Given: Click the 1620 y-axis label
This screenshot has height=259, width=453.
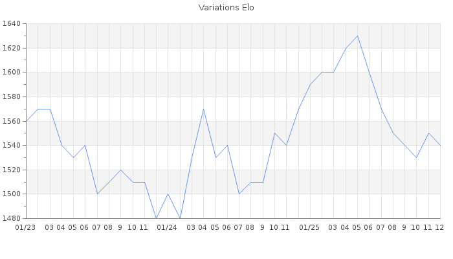Looking at the screenshot, I should tap(12, 48).
